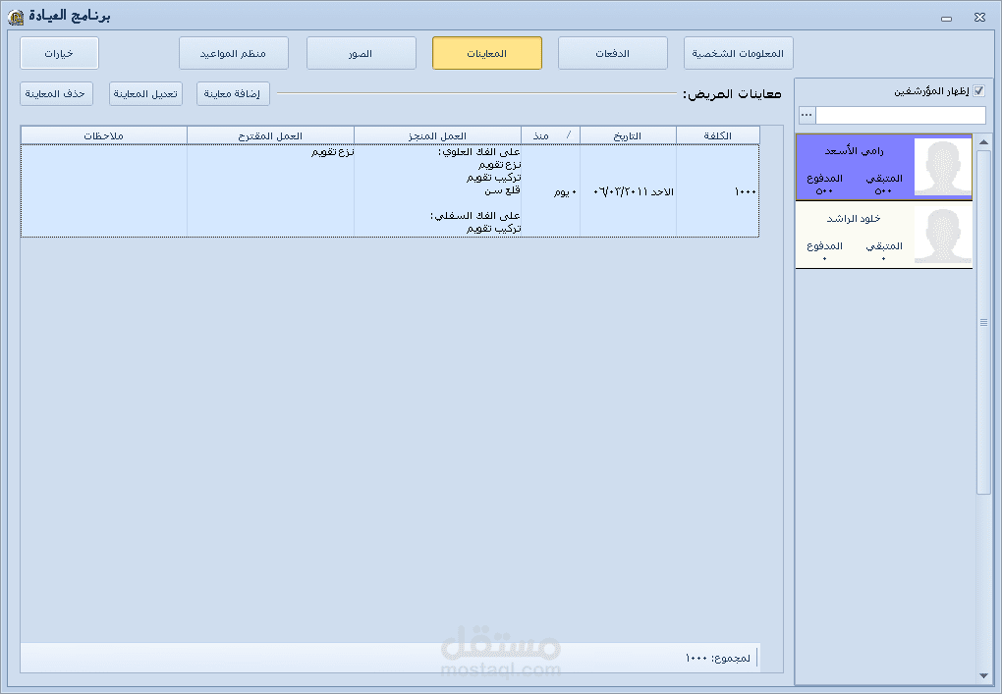1002x694 pixels.
Task: Sort by العمل المنجز column header
Action: click(438, 135)
